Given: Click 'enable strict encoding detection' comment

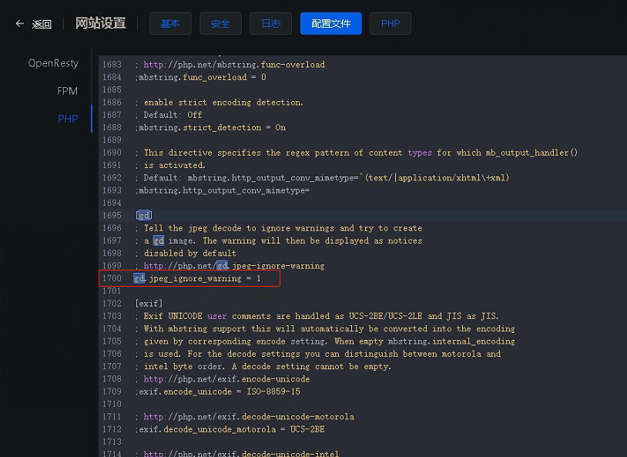Looking at the screenshot, I should pyautogui.click(x=219, y=102).
